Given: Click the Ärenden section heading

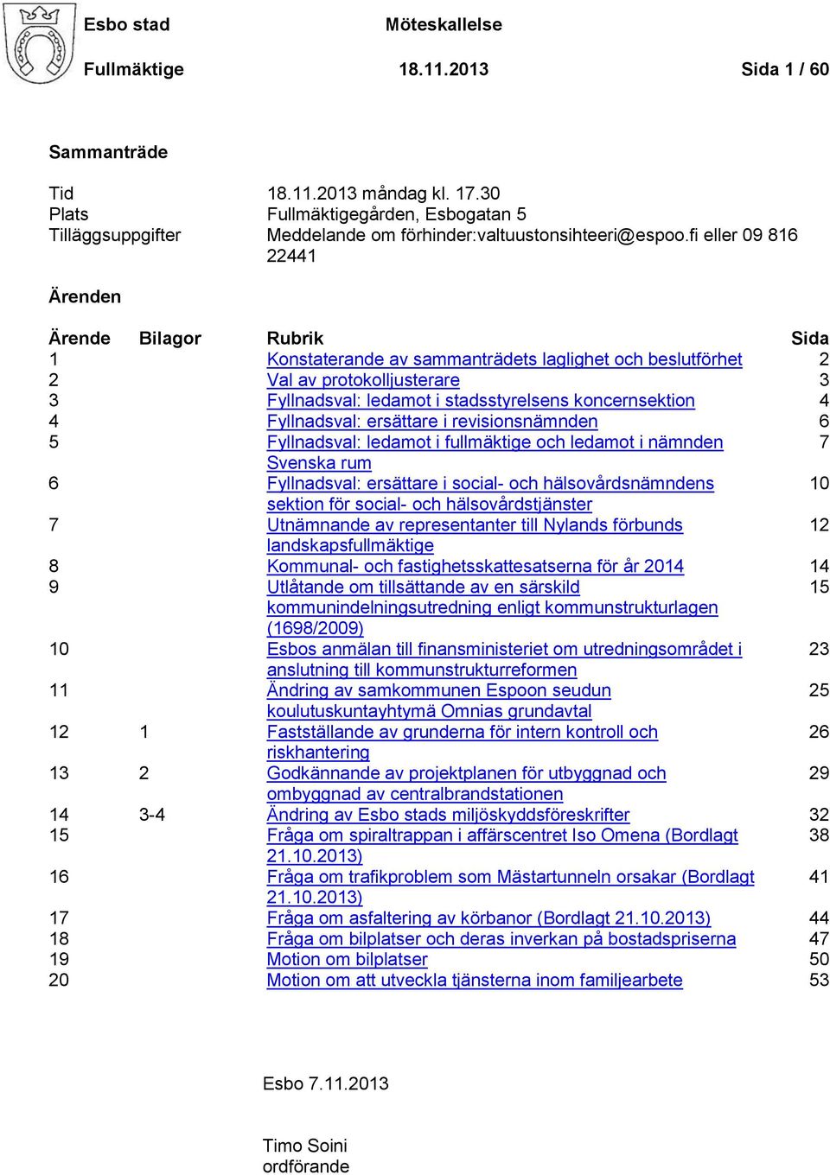Looking at the screenshot, I should (x=85, y=297).
